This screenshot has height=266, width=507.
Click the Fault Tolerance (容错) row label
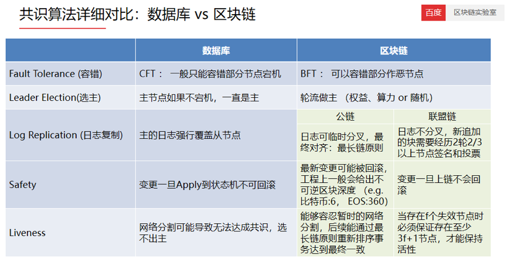tap(70, 74)
